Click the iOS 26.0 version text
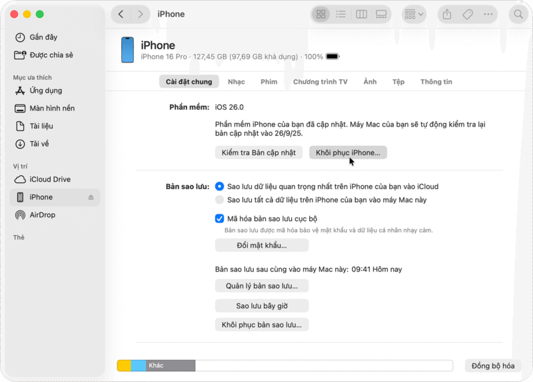The width and height of the screenshot is (533, 382). (229, 107)
